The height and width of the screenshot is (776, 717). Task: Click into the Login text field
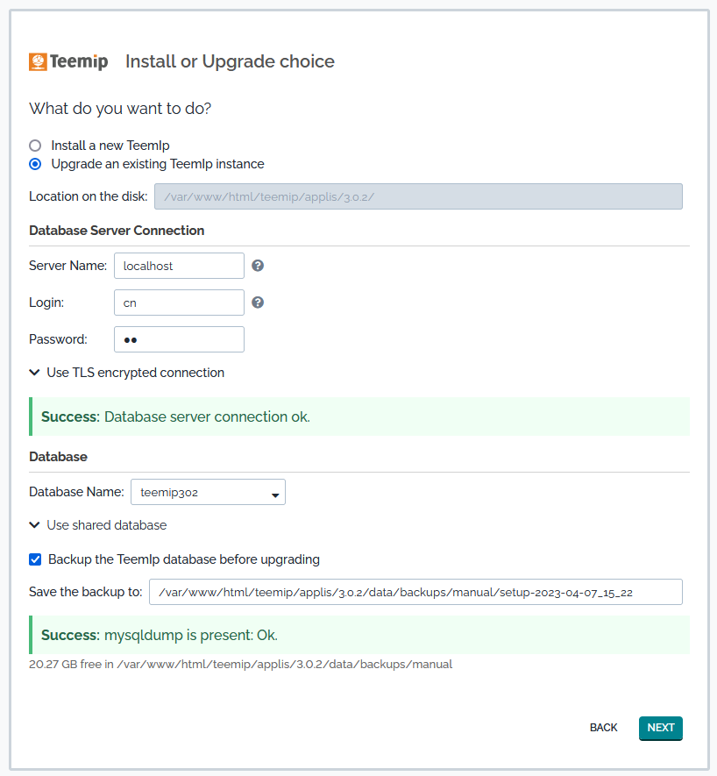(179, 303)
